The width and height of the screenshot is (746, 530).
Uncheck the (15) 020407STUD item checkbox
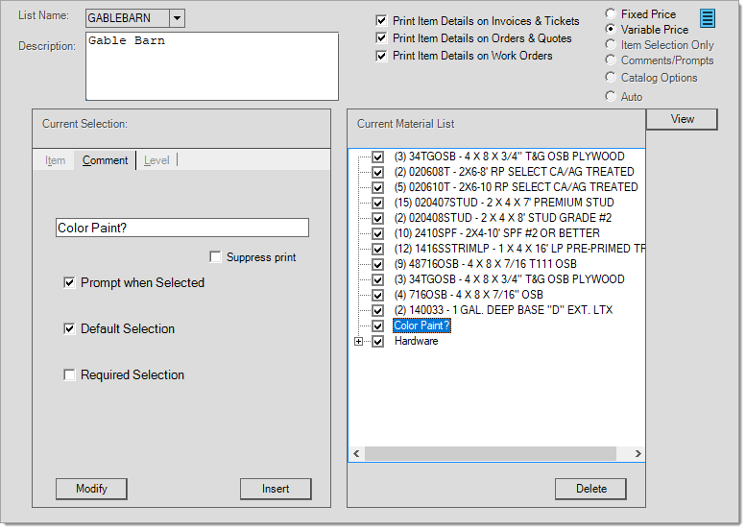click(377, 204)
